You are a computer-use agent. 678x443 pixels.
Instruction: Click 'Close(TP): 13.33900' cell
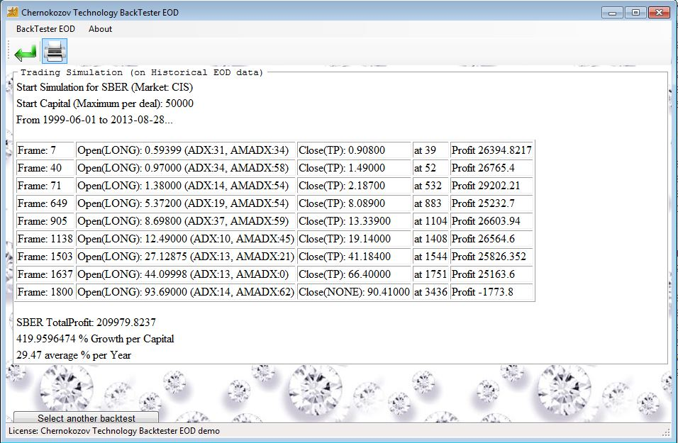point(354,221)
